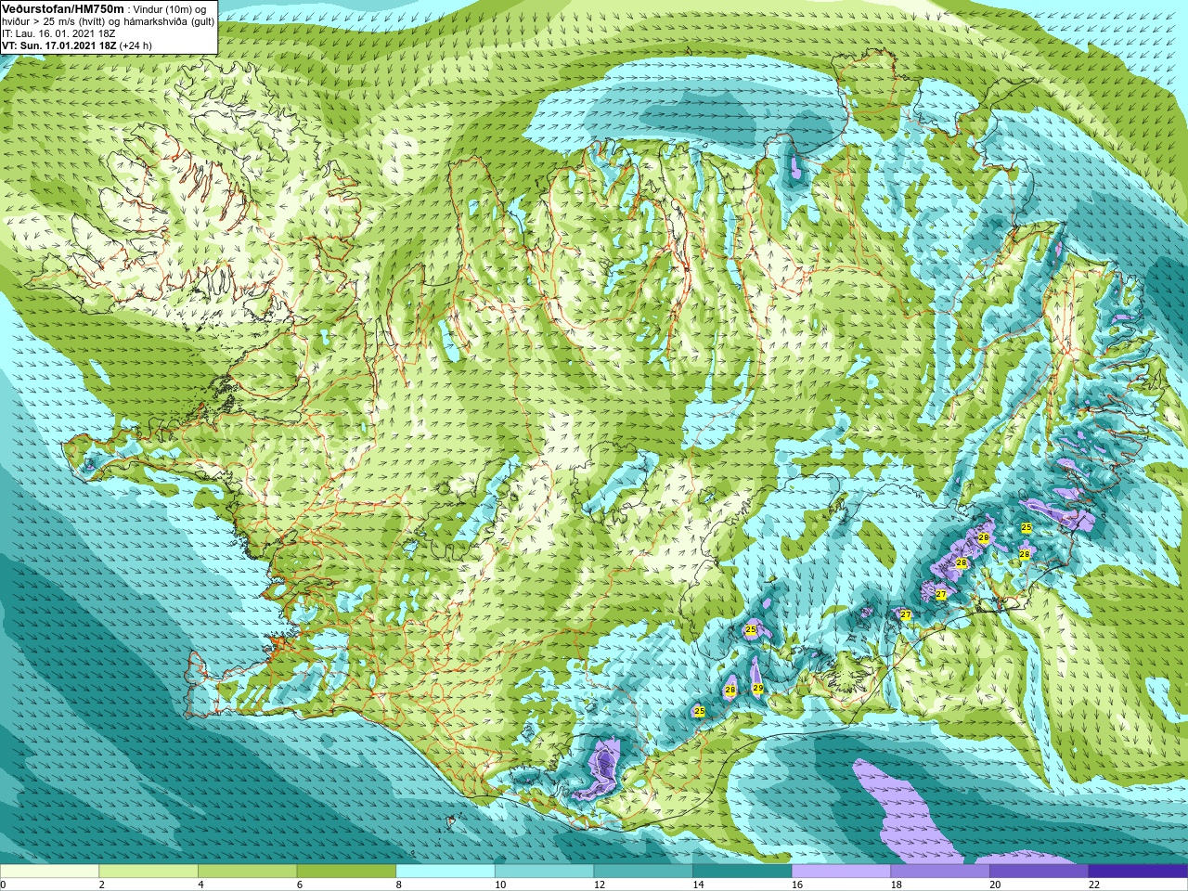Image resolution: width=1188 pixels, height=891 pixels.
Task: Click the 10–12 m/s light teal legend swatch
Action: (x=544, y=872)
